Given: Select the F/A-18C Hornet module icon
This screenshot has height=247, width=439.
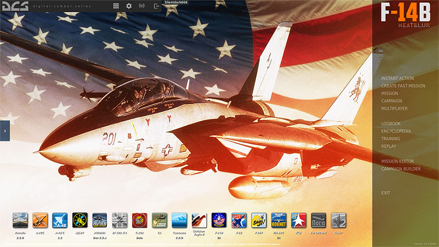Looking at the screenshot, I should pos(279,220).
